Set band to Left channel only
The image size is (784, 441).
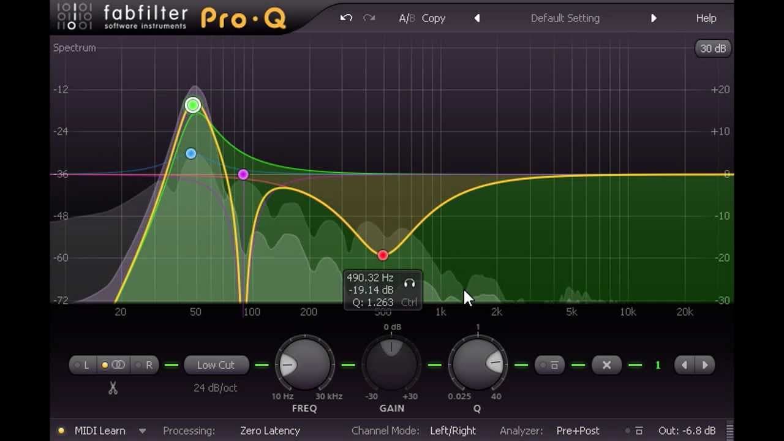pyautogui.click(x=81, y=365)
